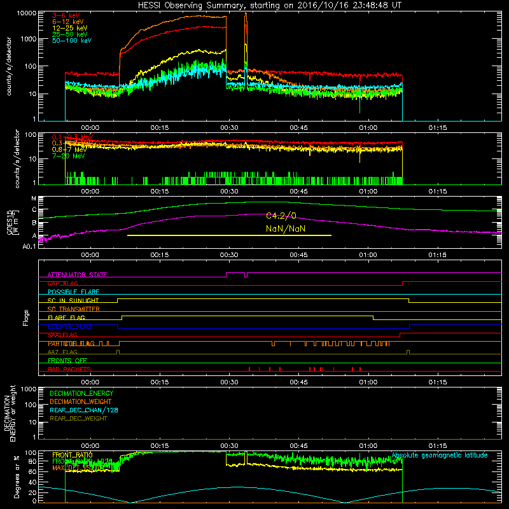
Task: Click the Absolute geomagnetic latitude label
Action: click(x=440, y=455)
